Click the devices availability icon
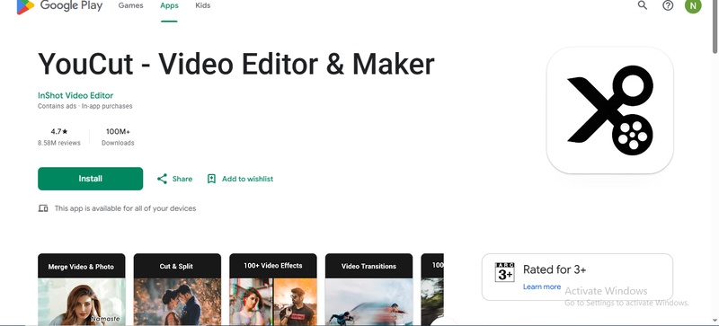Image resolution: width=719 pixels, height=326 pixels. coord(43,208)
